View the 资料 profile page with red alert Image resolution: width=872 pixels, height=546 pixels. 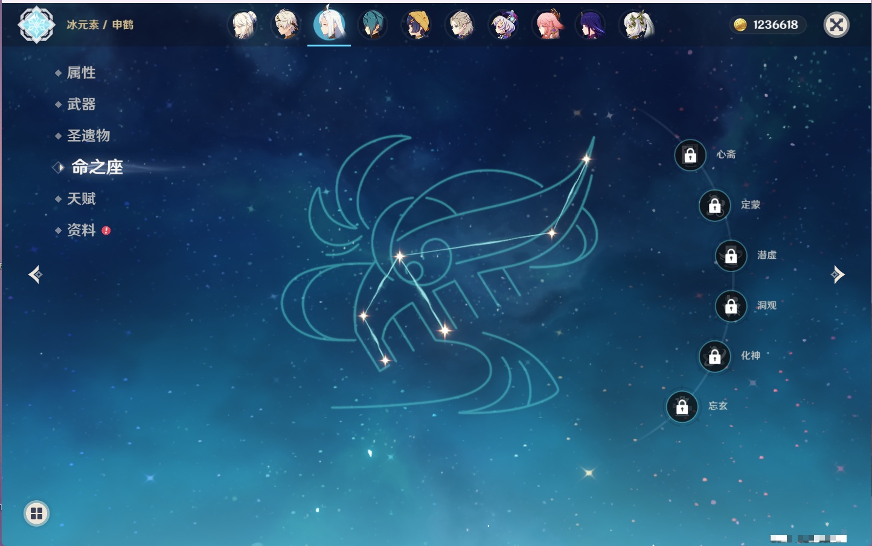81,230
